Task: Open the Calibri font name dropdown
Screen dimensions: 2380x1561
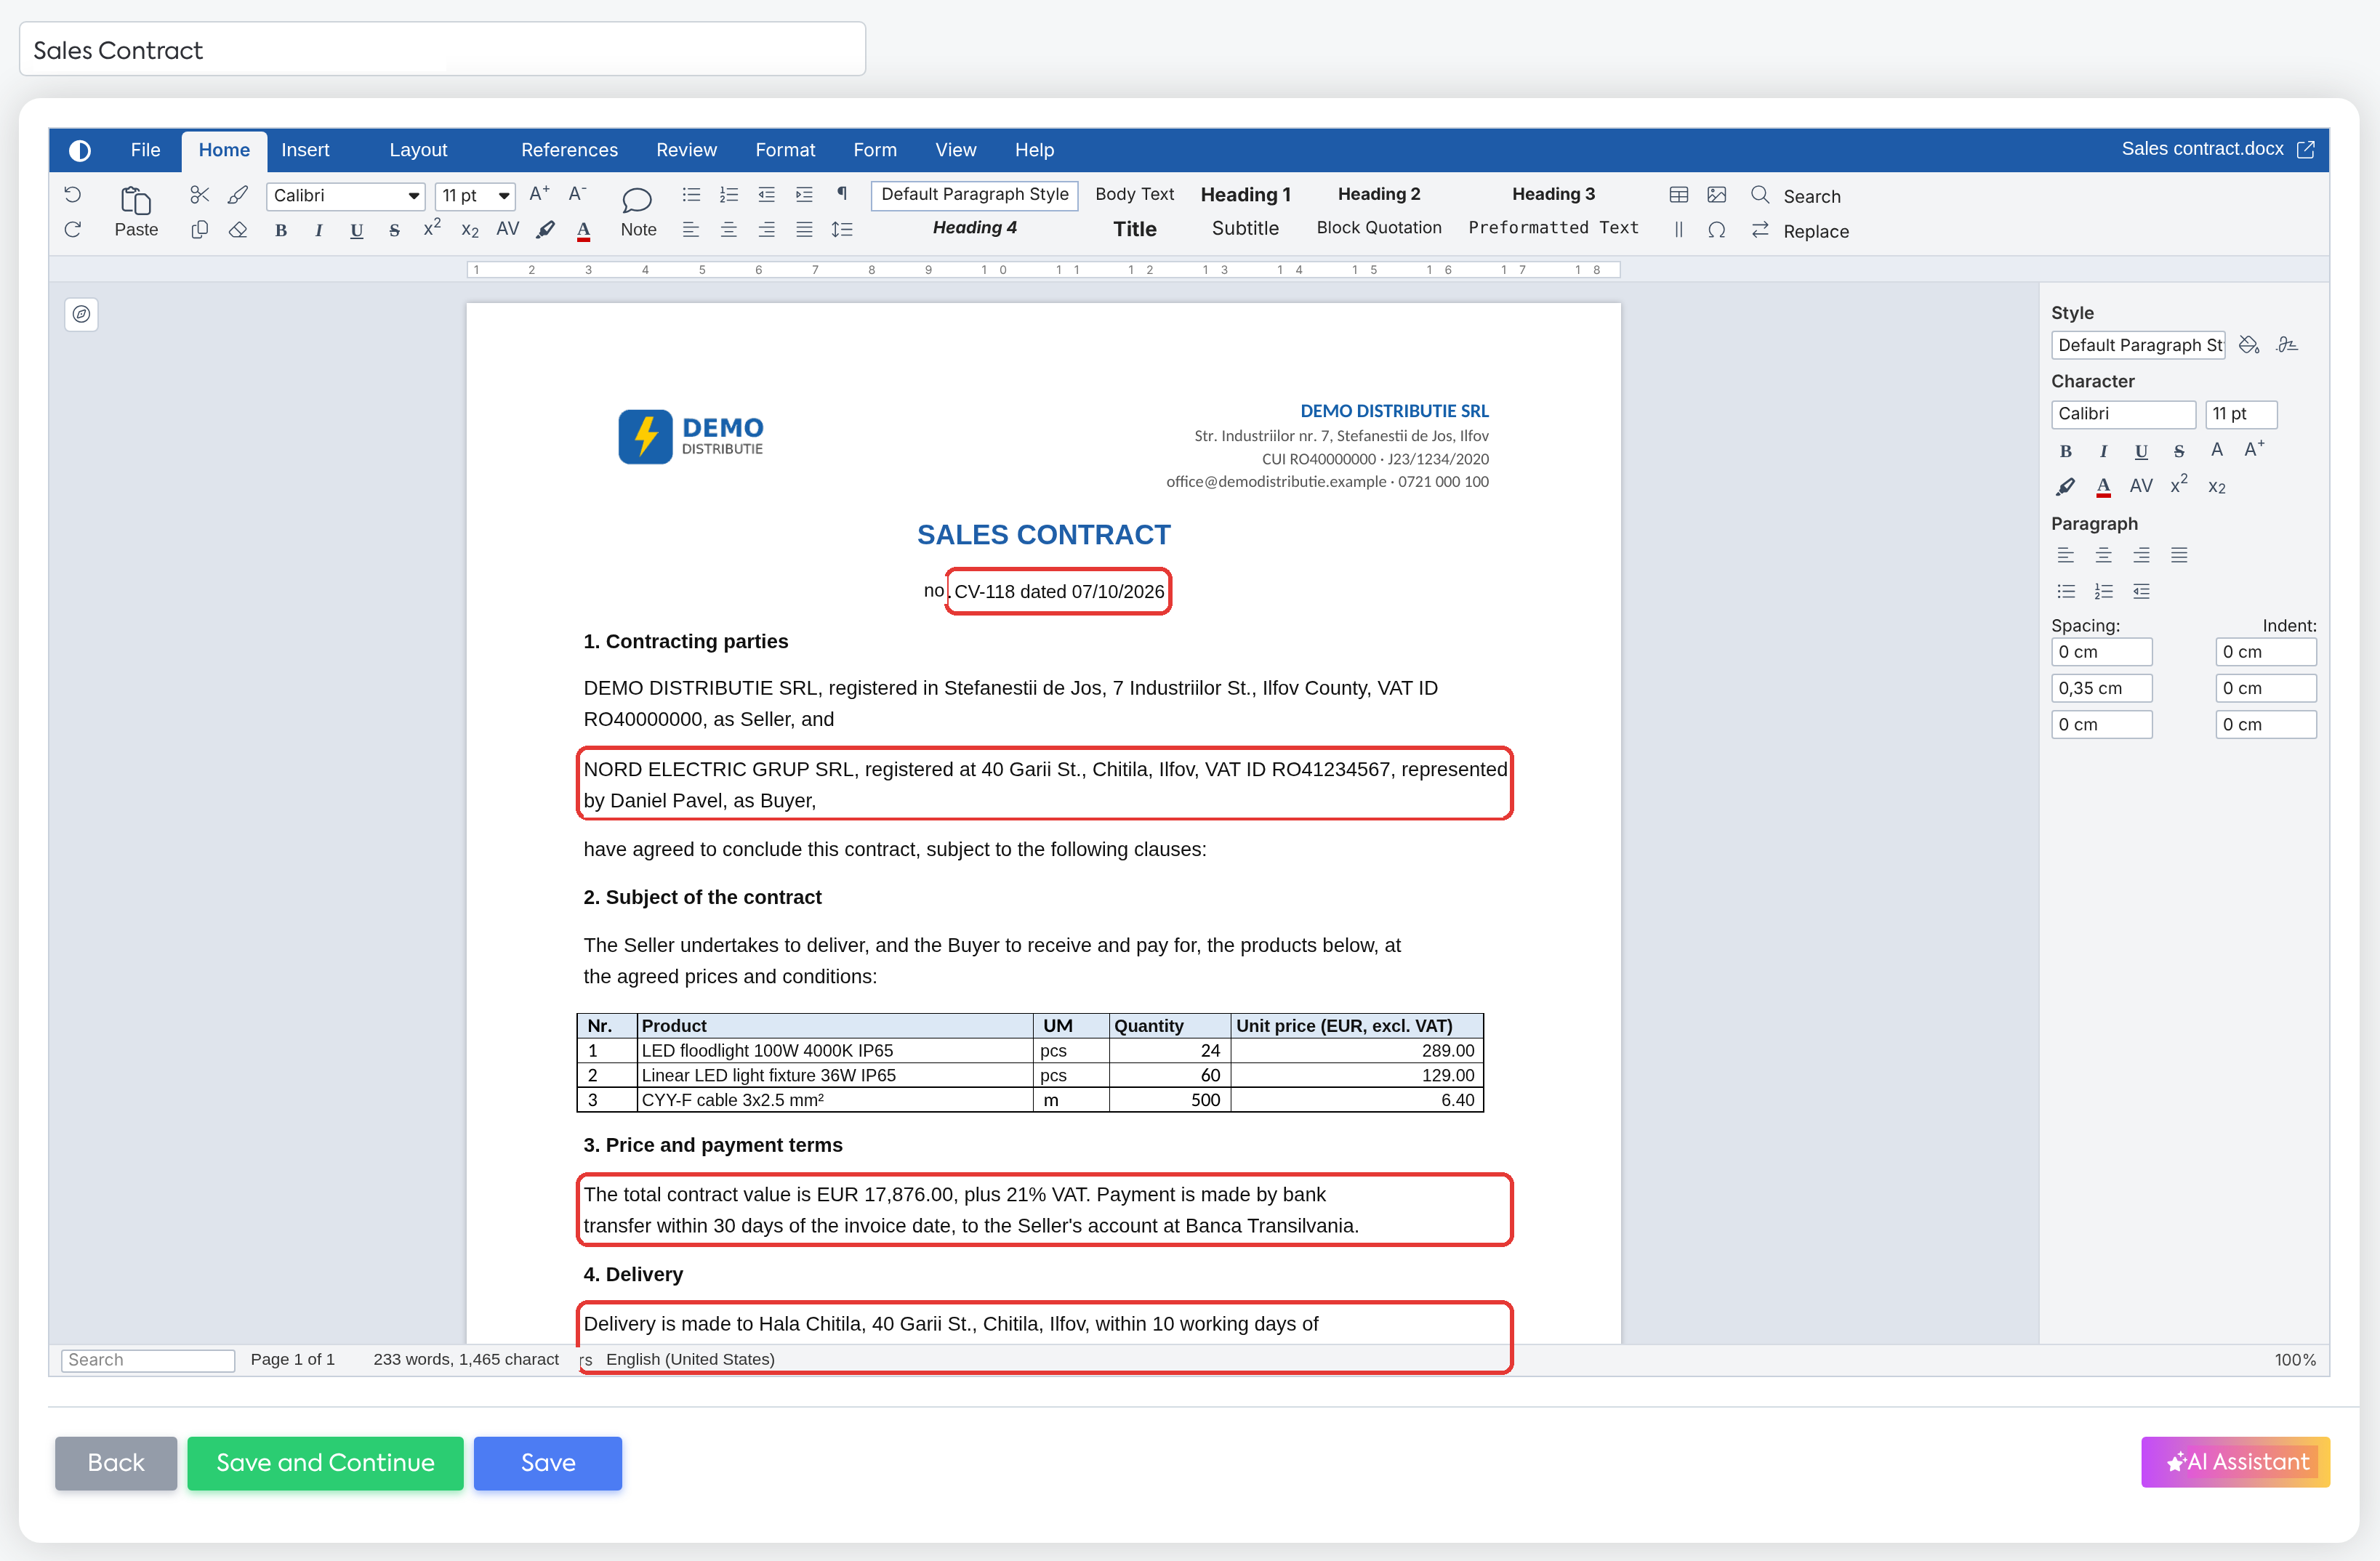Action: [346, 195]
